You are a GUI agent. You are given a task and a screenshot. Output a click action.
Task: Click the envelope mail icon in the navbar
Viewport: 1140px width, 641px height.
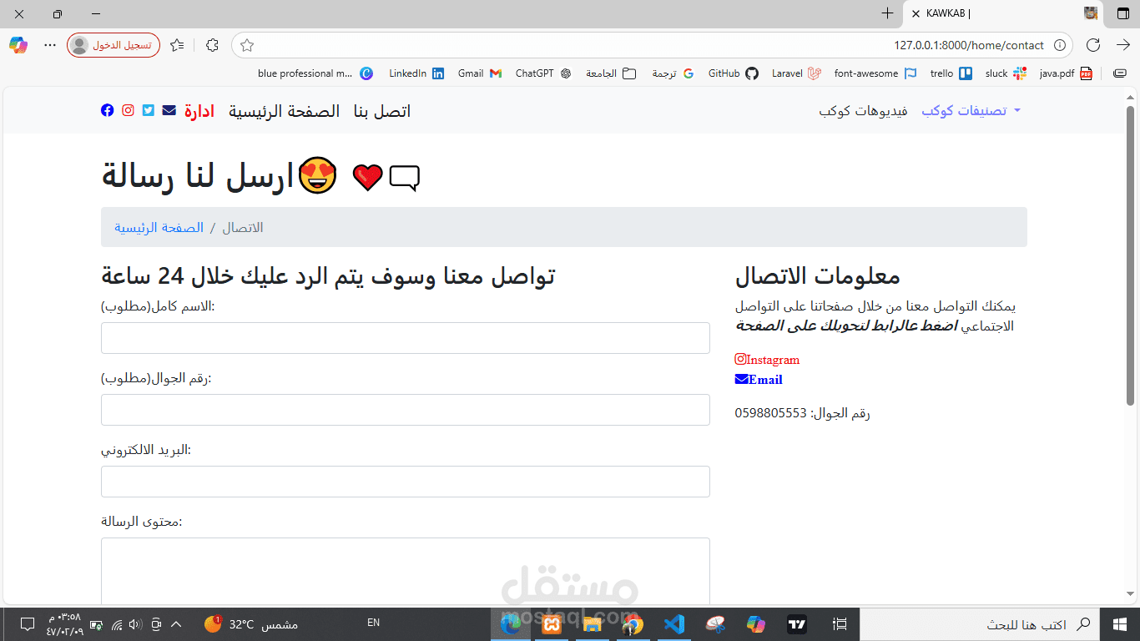[169, 110]
